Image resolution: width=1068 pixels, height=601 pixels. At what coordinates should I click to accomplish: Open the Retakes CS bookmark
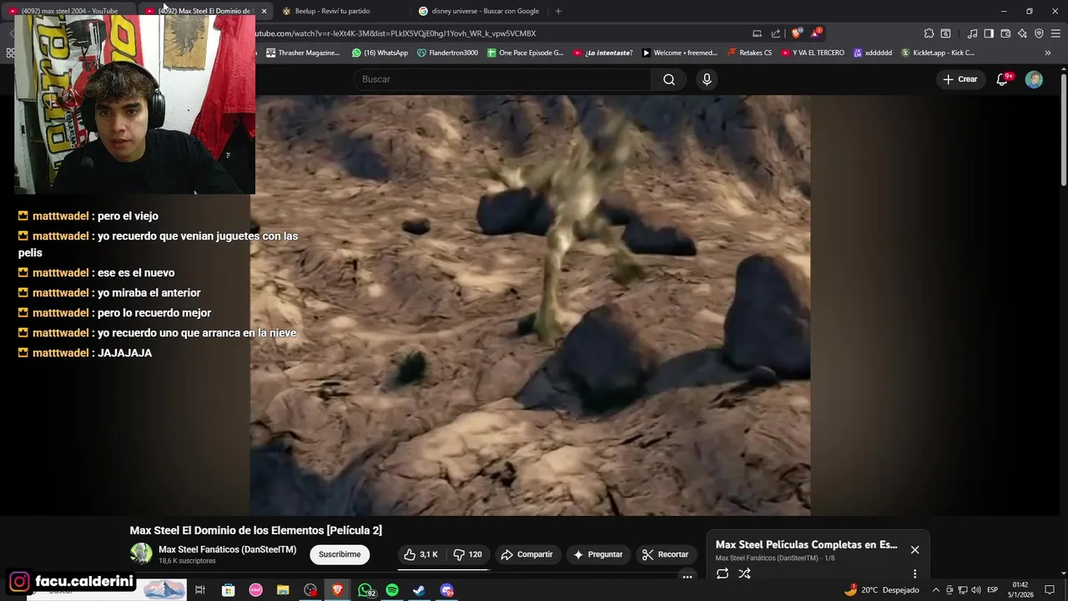click(x=749, y=53)
